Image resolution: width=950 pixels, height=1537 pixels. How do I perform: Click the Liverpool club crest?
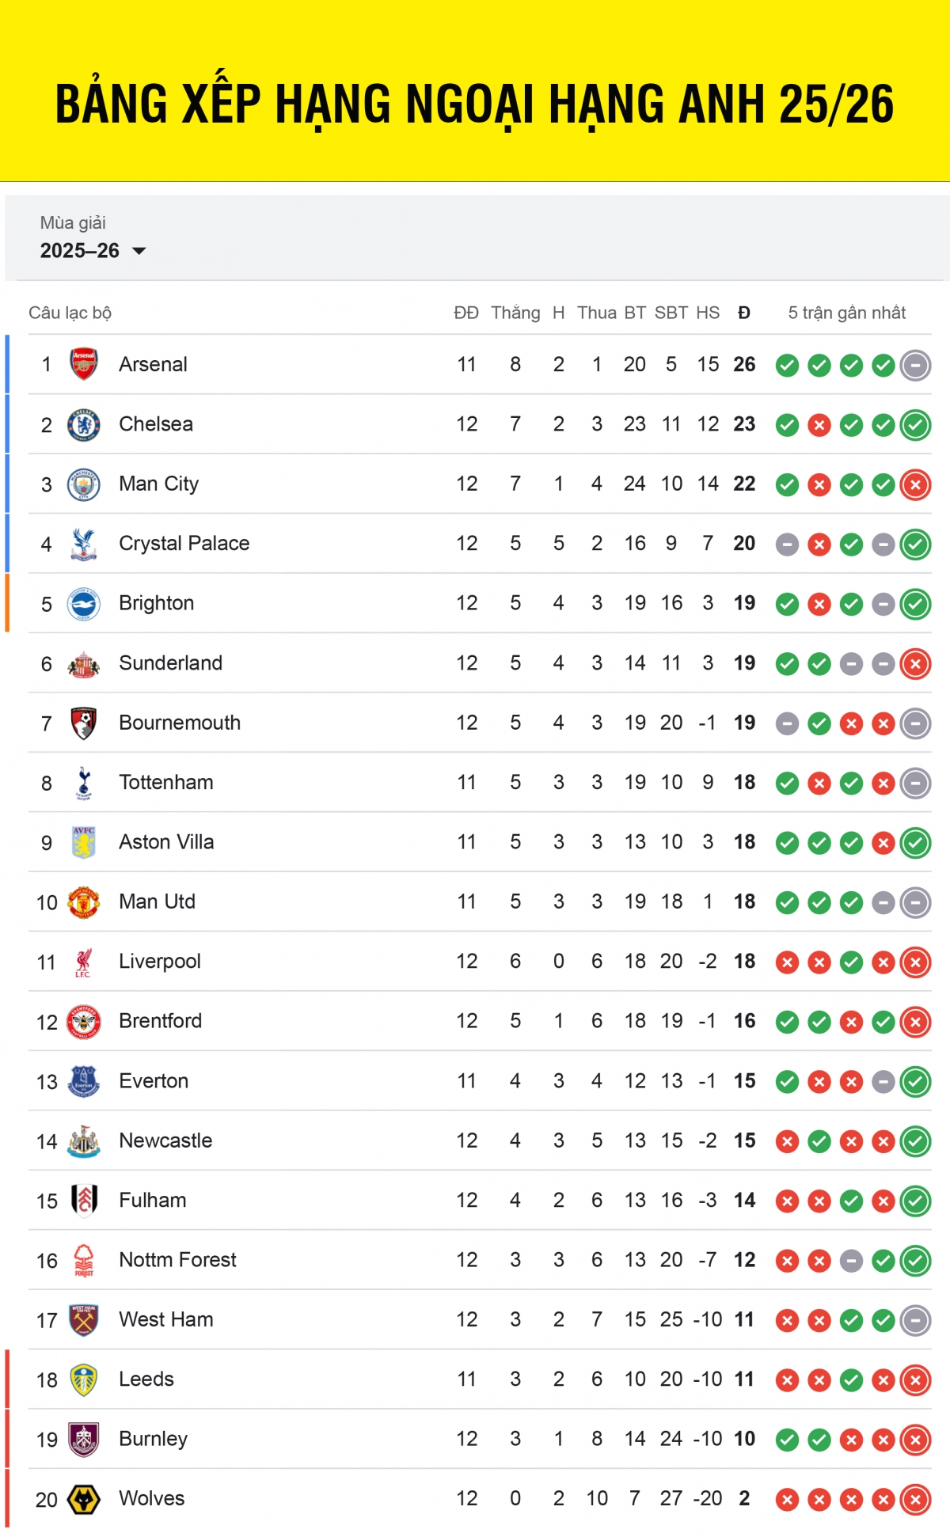tap(84, 962)
